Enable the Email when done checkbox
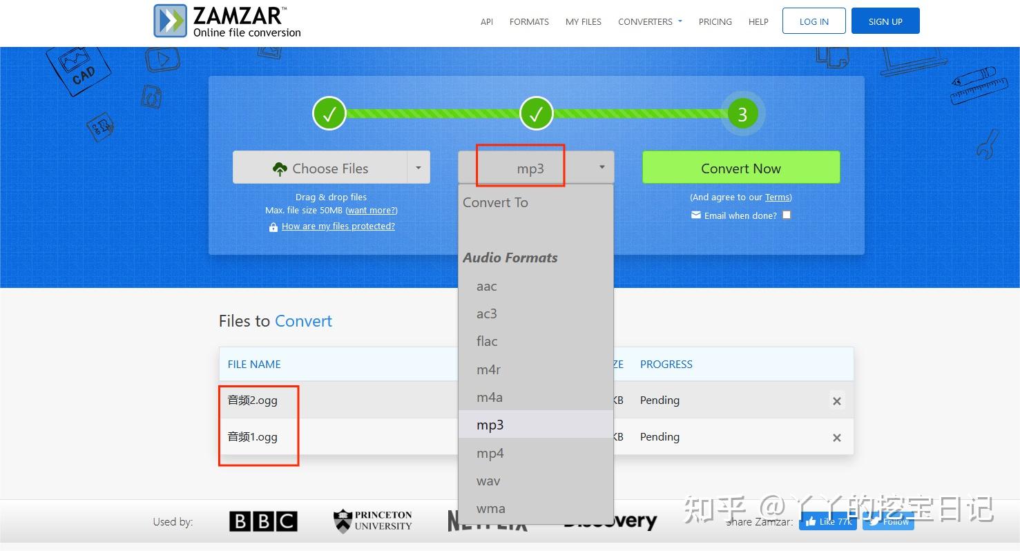Viewport: 1020px width, 551px height. pyautogui.click(x=787, y=215)
